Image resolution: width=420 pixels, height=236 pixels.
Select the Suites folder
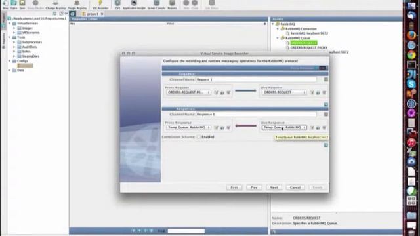26,51
